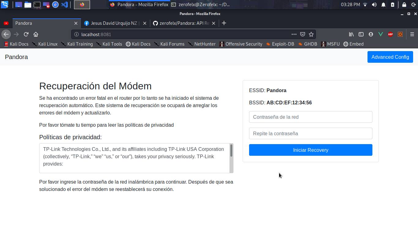Viewport: 418px width, 235px height.
Task: Open the Wi-Fi network indicator
Action: pyautogui.click(x=365, y=5)
